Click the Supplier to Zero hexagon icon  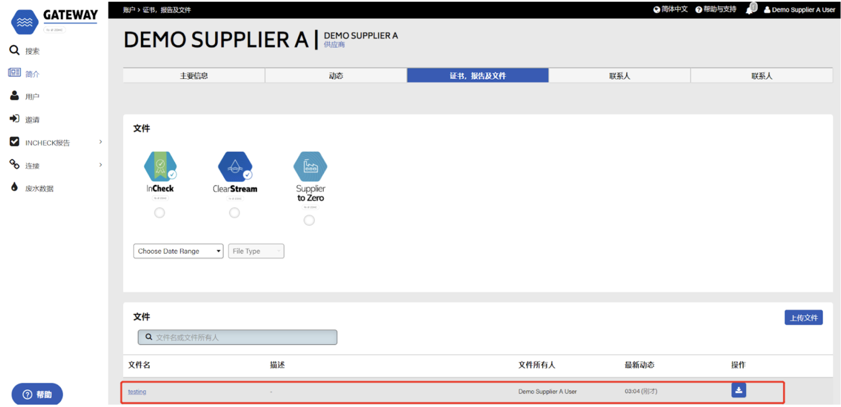point(310,166)
